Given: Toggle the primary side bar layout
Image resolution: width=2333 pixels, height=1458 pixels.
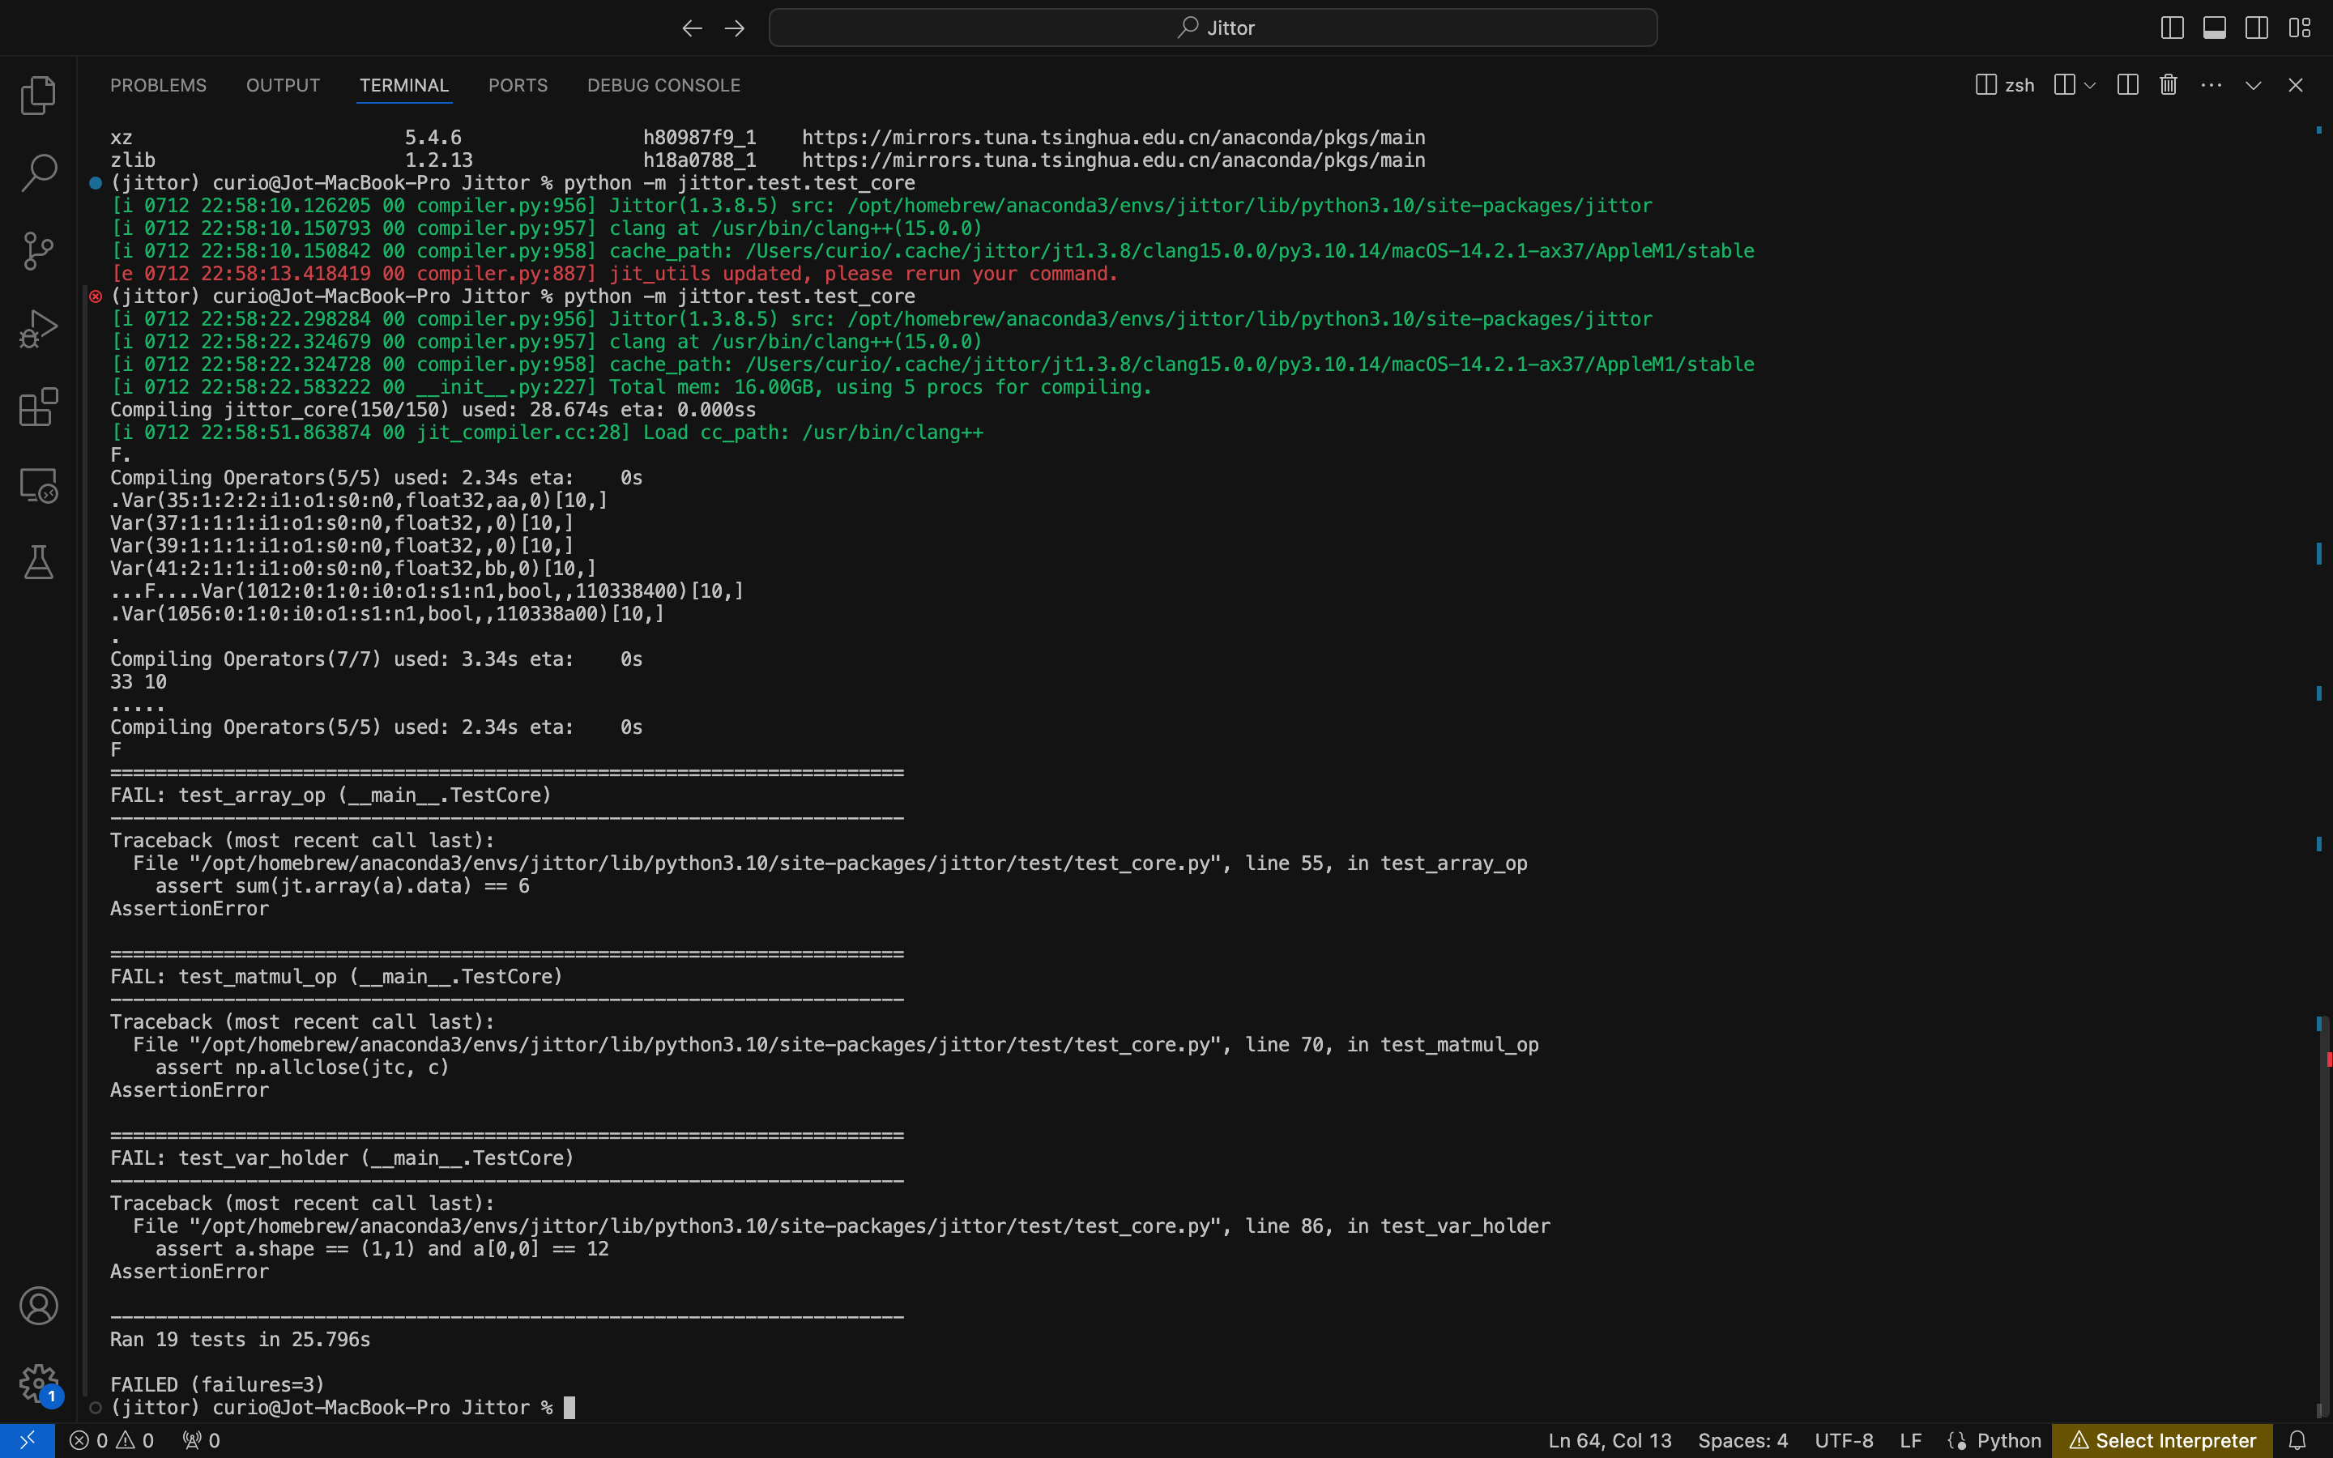Looking at the screenshot, I should pos(2172,28).
